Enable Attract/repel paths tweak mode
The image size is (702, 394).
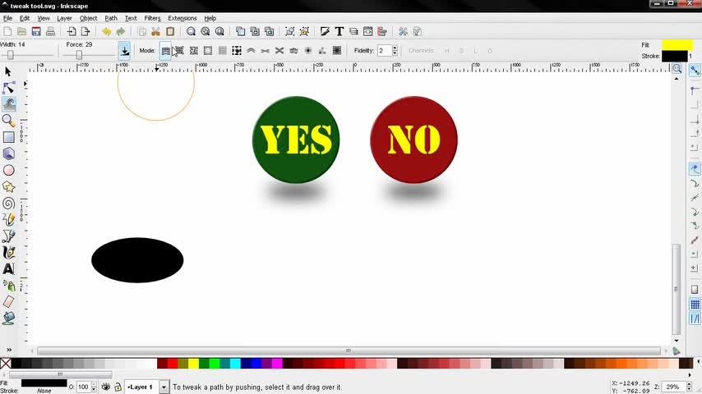[x=279, y=51]
